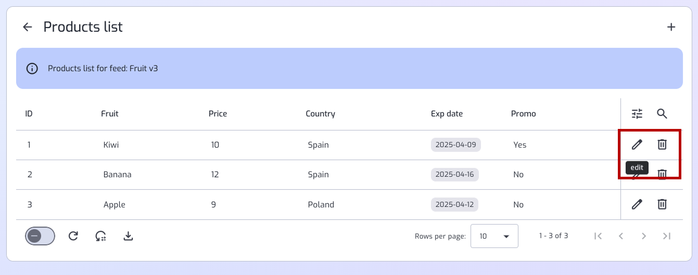Open table search magnifier icon

click(x=662, y=113)
